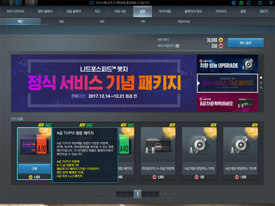Viewport: 275px width, 206px height.
Task: Go to the next page arrow
Action: coord(166,194)
